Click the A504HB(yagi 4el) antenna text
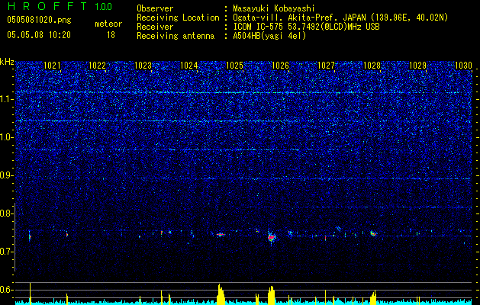The width and height of the screenshot is (480, 305). [x=269, y=36]
